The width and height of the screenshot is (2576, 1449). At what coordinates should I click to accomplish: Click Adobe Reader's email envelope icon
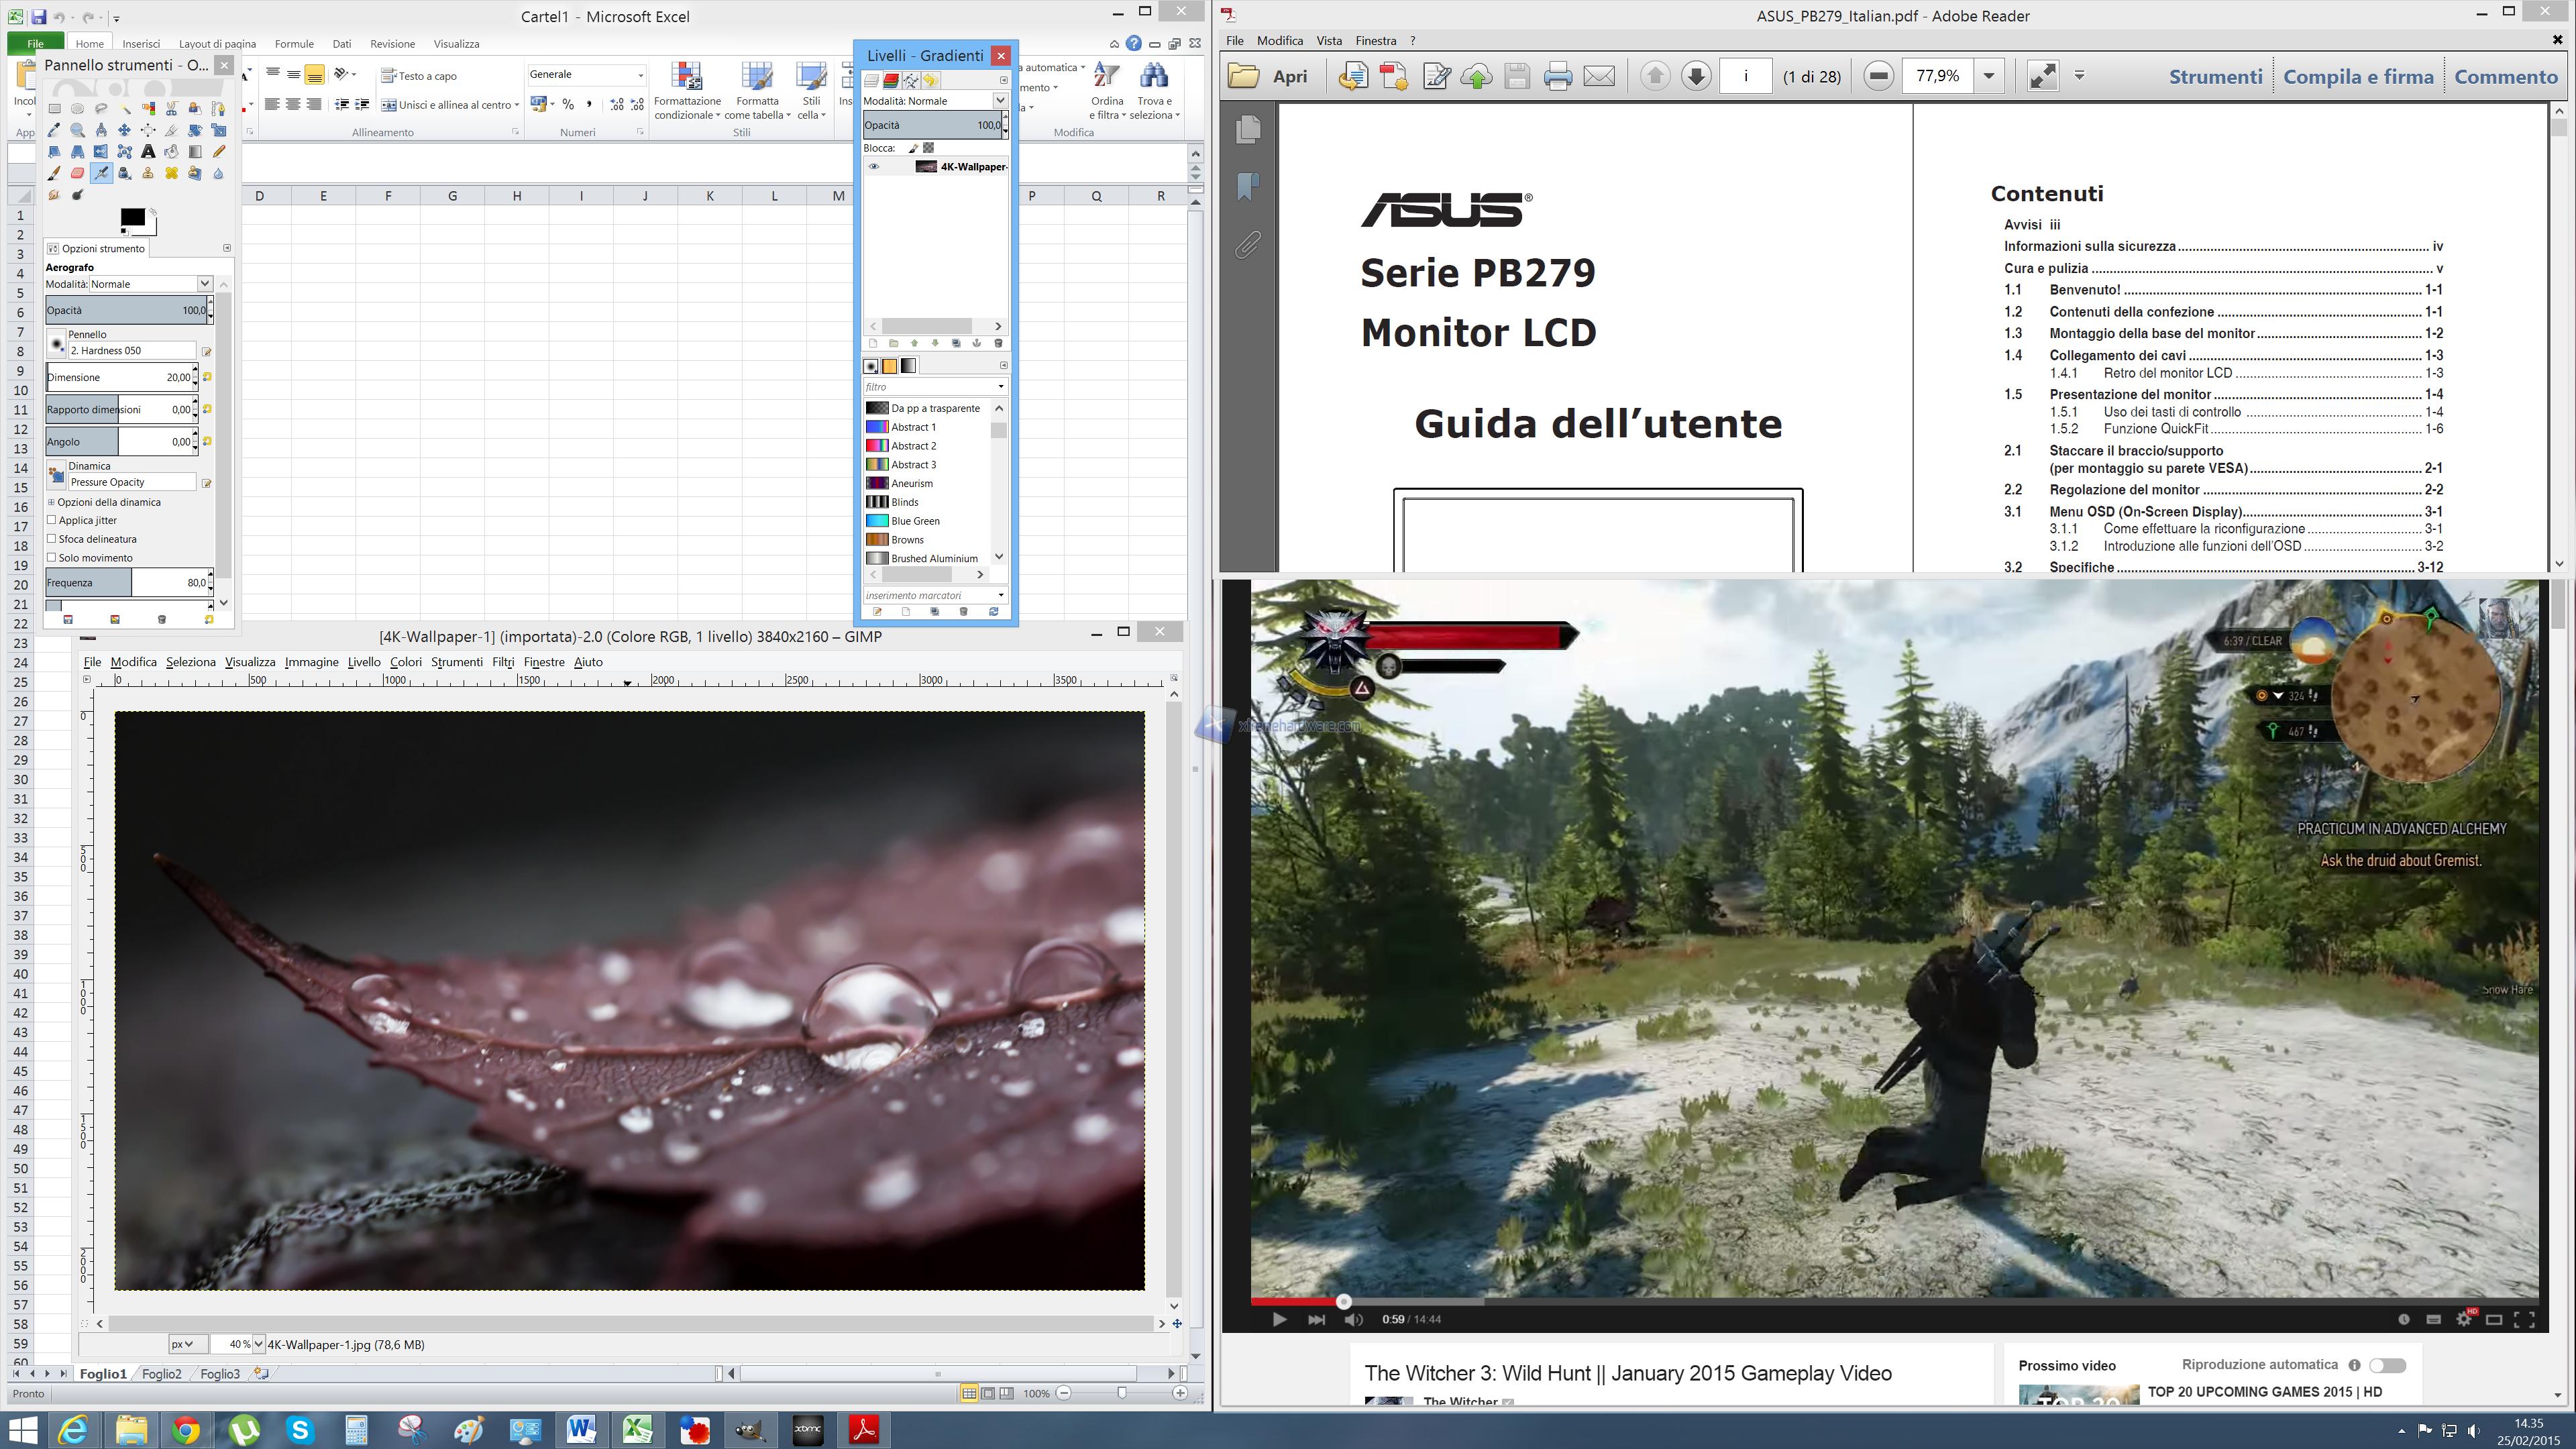1599,76
